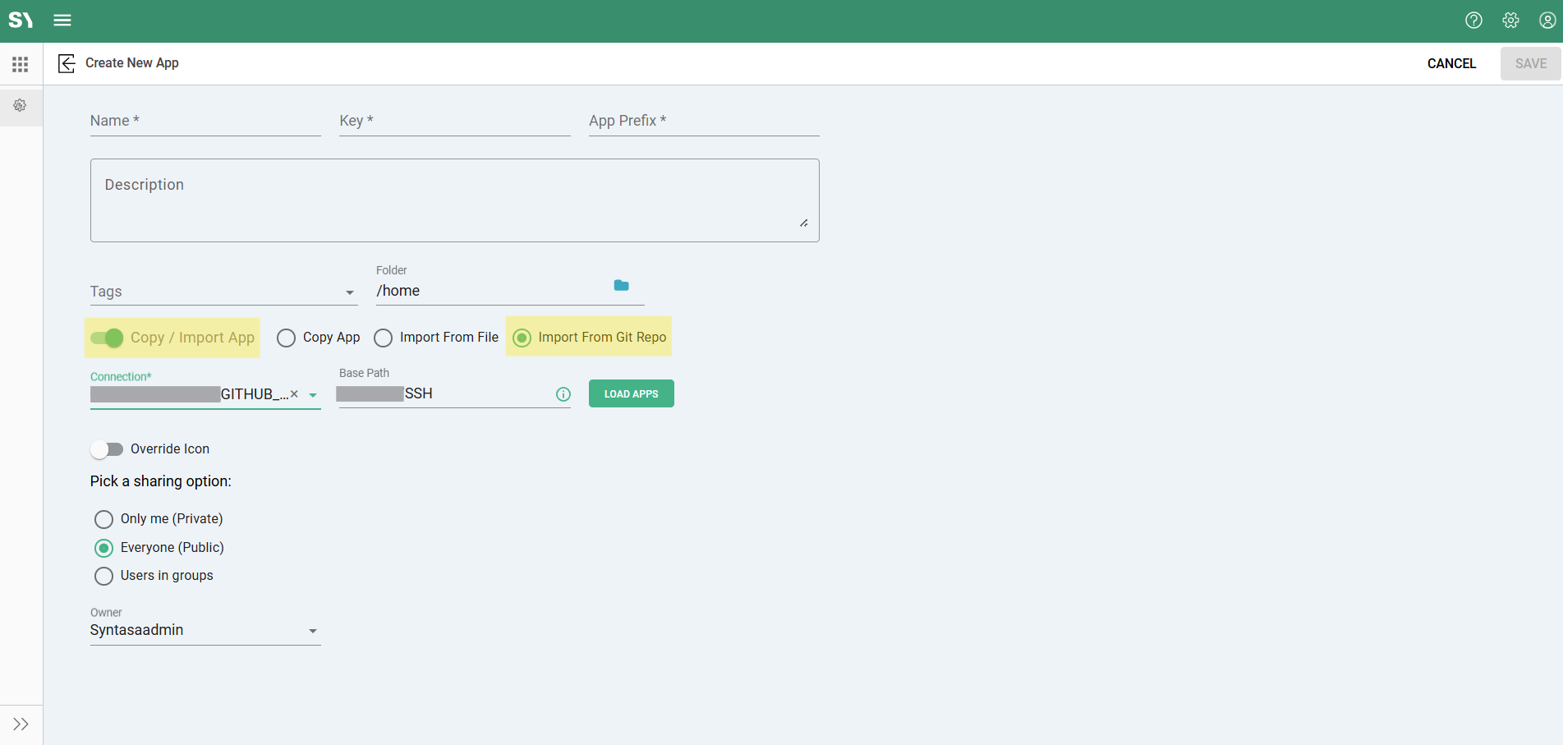Open settings gear in top bar
The width and height of the screenshot is (1563, 745).
[1510, 21]
